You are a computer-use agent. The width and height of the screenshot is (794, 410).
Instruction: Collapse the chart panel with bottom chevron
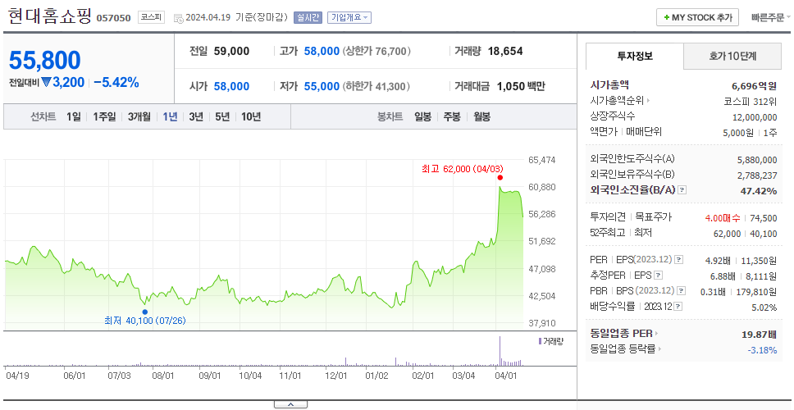(x=290, y=404)
